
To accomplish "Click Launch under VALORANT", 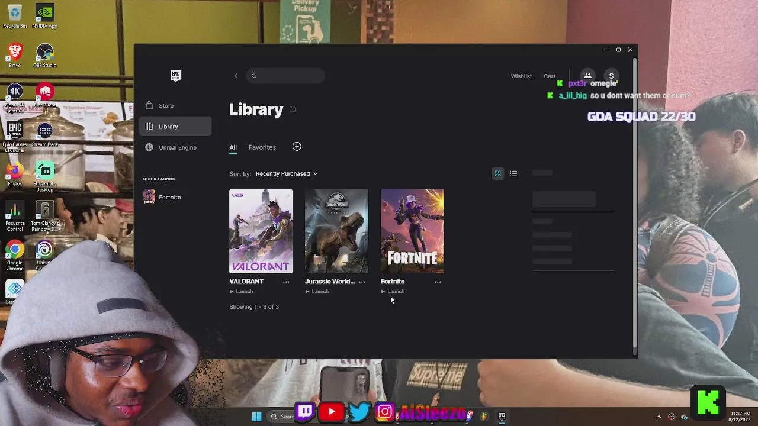I will point(242,292).
